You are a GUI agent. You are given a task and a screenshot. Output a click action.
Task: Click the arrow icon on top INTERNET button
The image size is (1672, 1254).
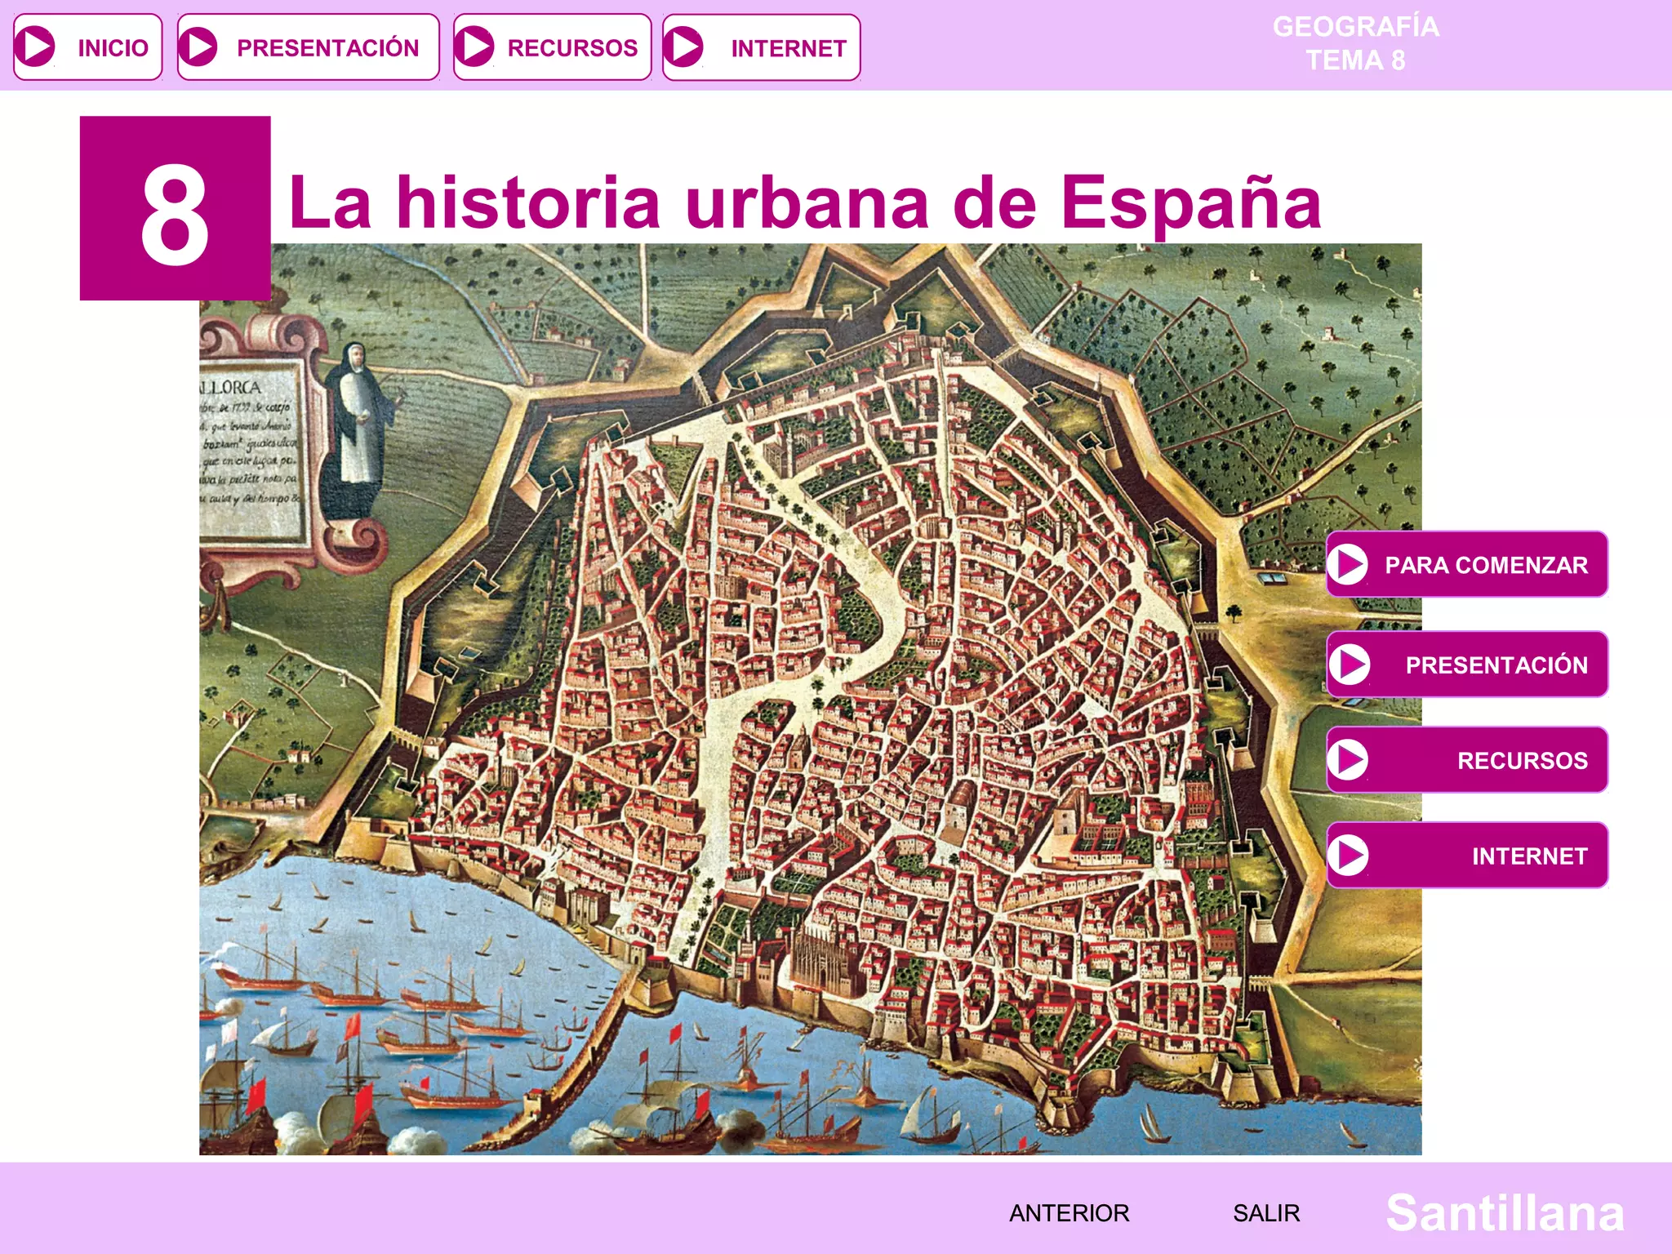click(x=684, y=47)
